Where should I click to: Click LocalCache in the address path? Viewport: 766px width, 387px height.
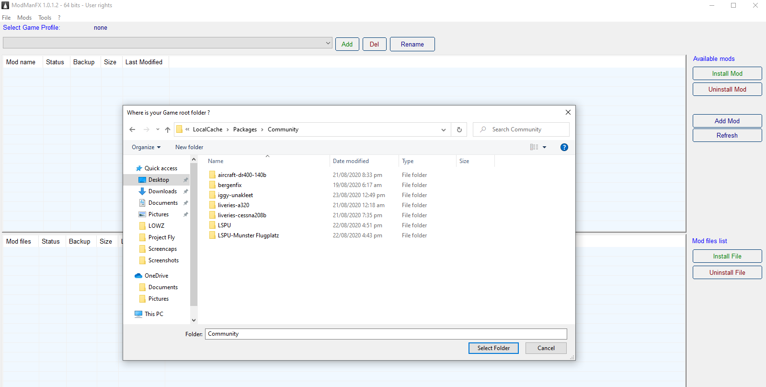pyautogui.click(x=207, y=129)
